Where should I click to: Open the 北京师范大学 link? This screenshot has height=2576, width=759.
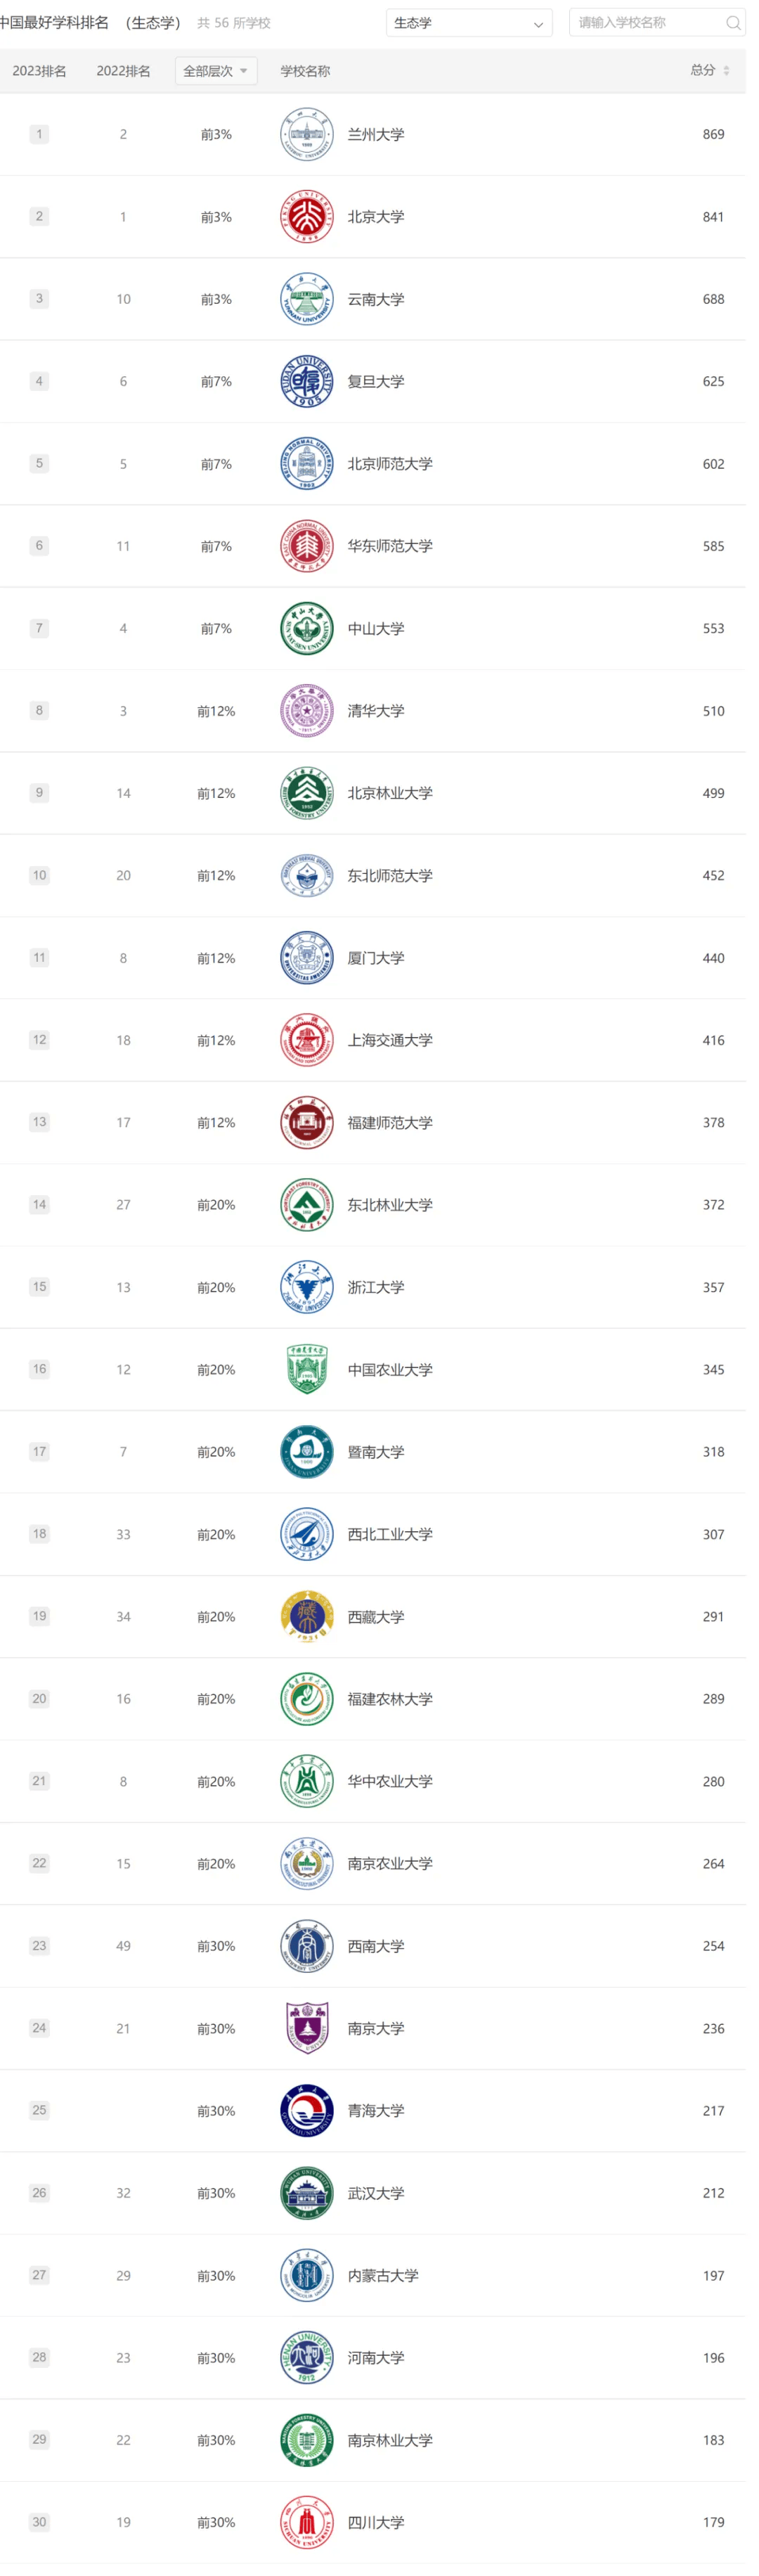click(x=389, y=464)
